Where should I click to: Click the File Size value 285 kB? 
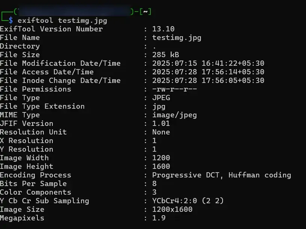tap(165, 55)
